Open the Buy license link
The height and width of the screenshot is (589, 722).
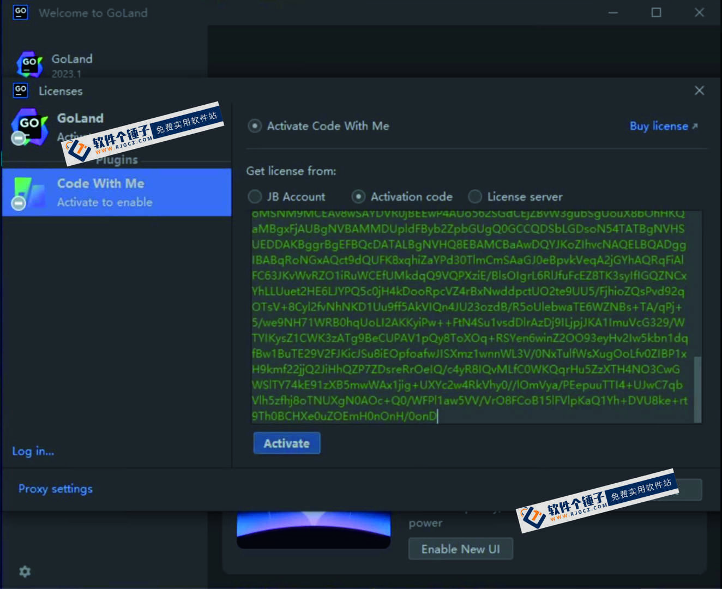664,126
